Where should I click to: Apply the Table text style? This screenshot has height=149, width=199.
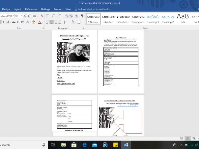pos(108,19)
